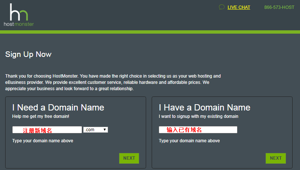Open the .com domain extension dropdown
The width and height of the screenshot is (300, 170).
tap(95, 130)
